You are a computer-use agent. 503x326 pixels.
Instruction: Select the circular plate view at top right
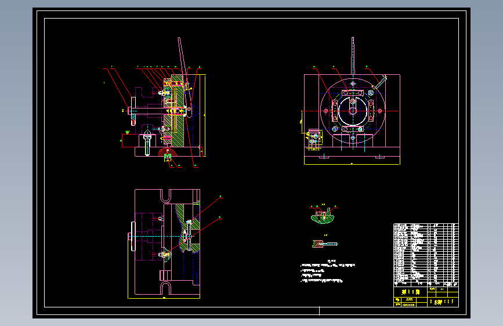tap(352, 101)
